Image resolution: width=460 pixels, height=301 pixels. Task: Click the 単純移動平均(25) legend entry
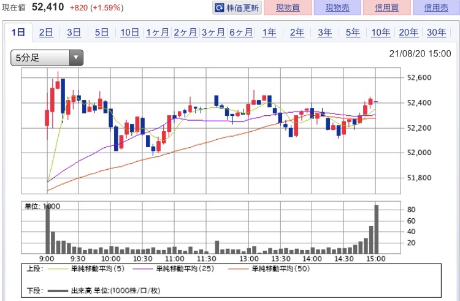point(185,269)
